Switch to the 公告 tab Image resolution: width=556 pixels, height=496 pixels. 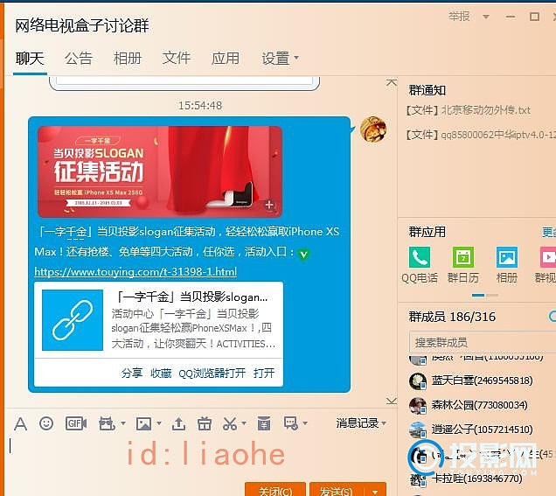click(79, 59)
